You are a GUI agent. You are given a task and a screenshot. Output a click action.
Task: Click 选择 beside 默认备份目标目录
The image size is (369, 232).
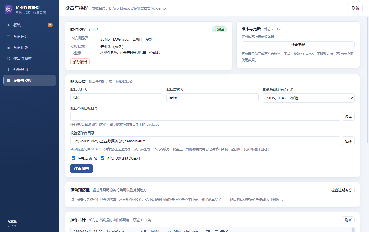[x=348, y=116]
